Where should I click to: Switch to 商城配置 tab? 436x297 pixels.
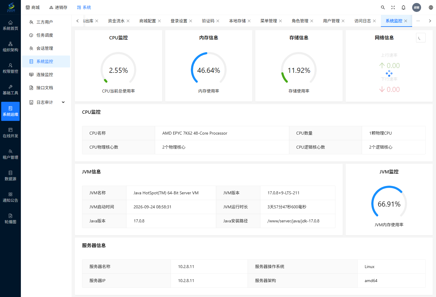click(x=148, y=21)
